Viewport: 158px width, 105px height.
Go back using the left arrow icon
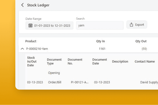(x=23, y=5)
